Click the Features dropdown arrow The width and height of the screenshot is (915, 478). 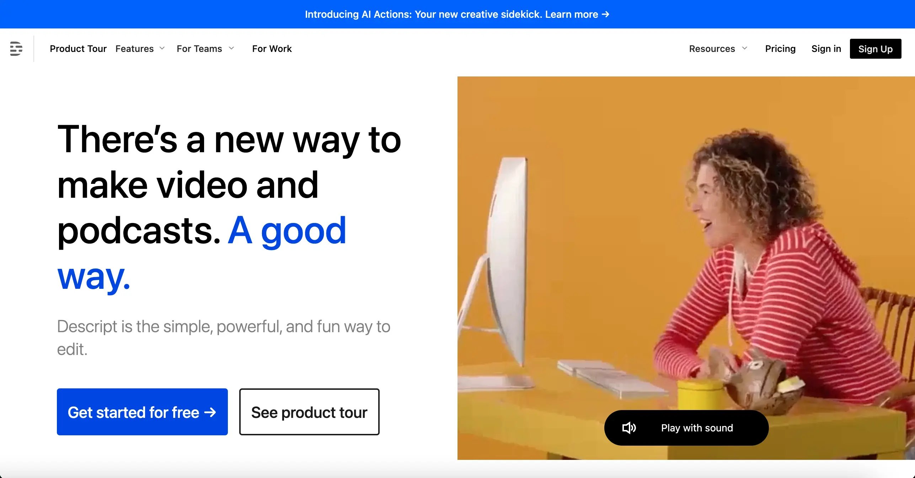(163, 48)
